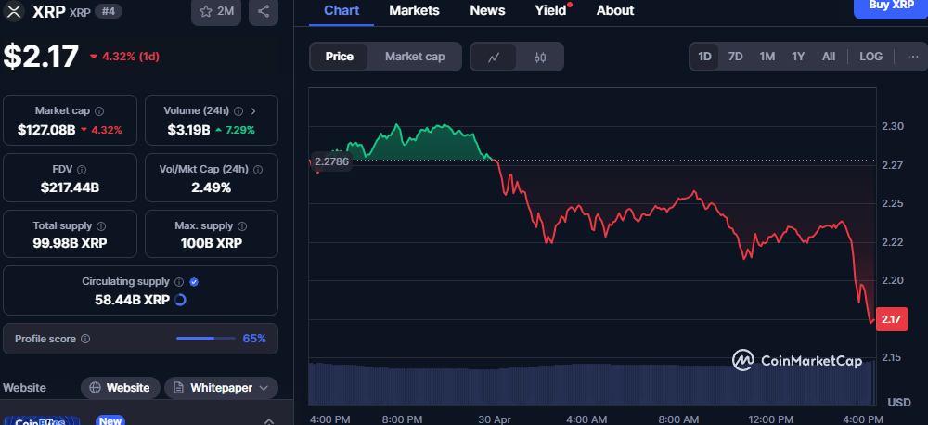The image size is (928, 425).
Task: Click the 2.17 current price label on chart
Action: (891, 319)
